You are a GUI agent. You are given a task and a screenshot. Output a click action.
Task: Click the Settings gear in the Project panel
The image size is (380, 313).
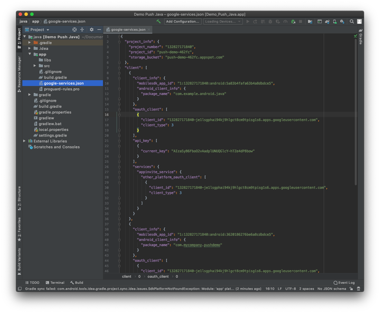pyautogui.click(x=92, y=30)
